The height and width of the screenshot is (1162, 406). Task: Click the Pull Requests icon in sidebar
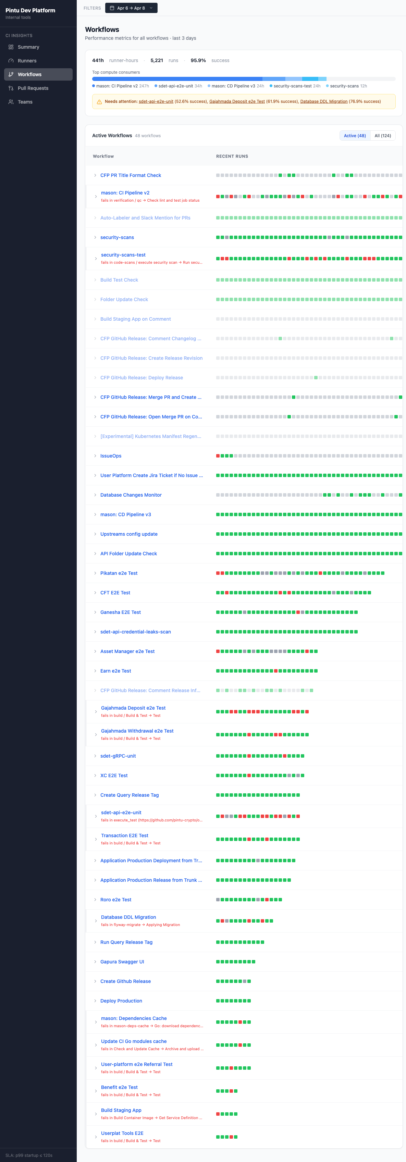[11, 88]
